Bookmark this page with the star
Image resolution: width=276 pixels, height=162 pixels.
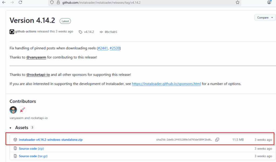tap(238, 2)
